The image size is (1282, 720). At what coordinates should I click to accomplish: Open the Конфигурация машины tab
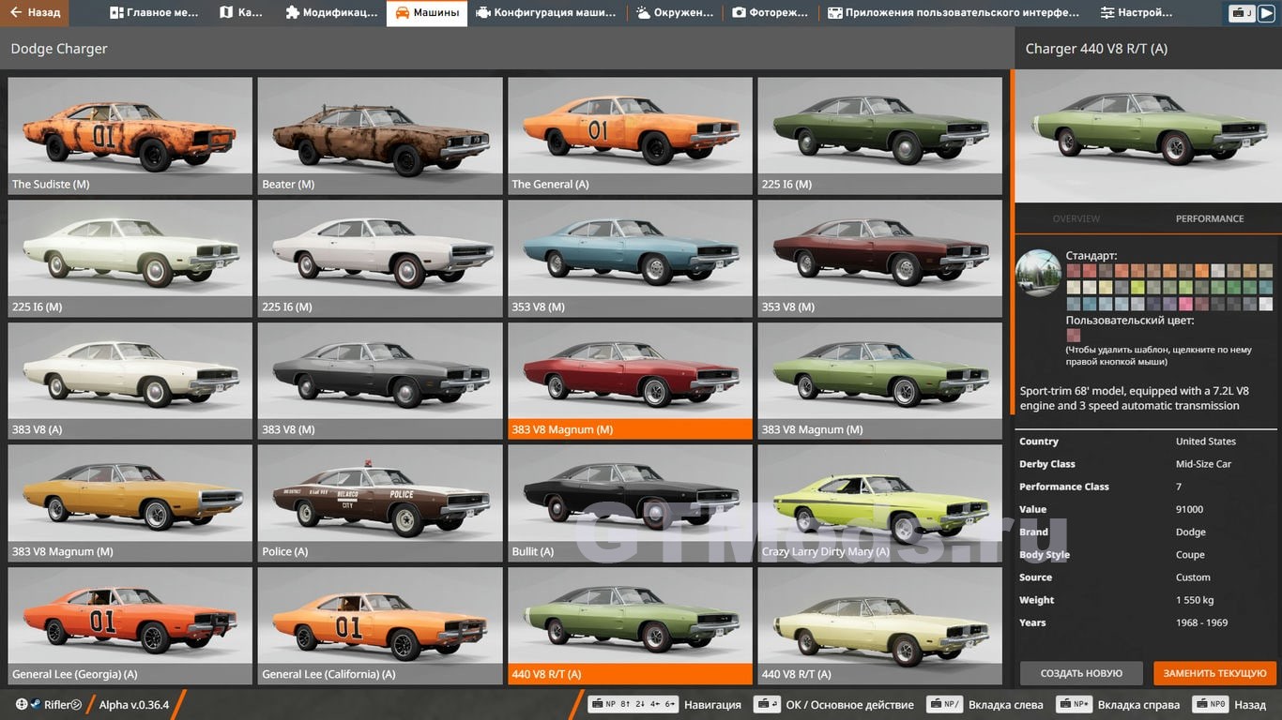[546, 13]
